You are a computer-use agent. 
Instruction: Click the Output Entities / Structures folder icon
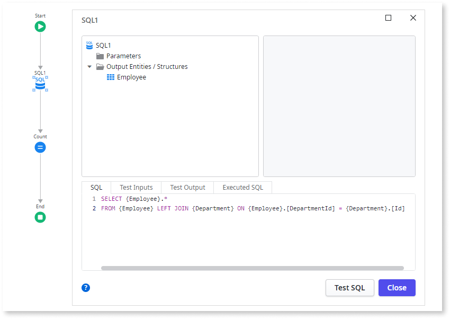coord(100,66)
